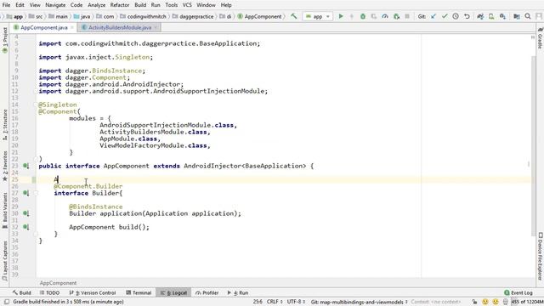
Task: Open the Logcat tool window
Action: click(x=173, y=292)
